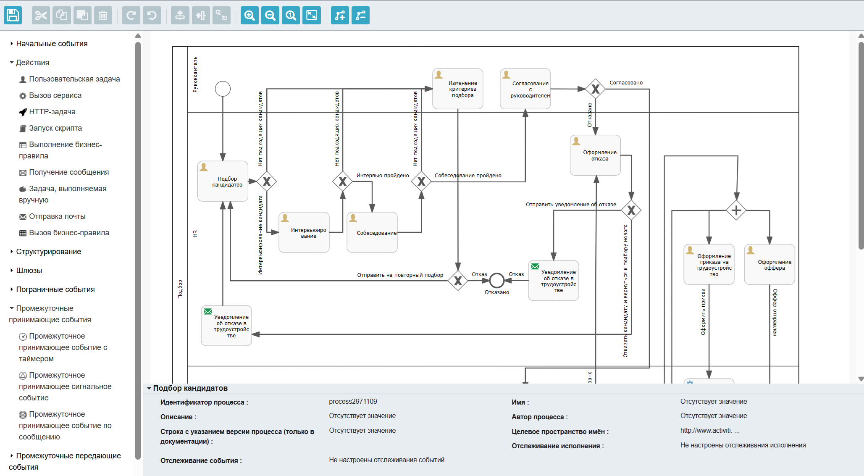Expand Структурирование section
Viewport: 864px width, 476px height.
pyautogui.click(x=45, y=252)
